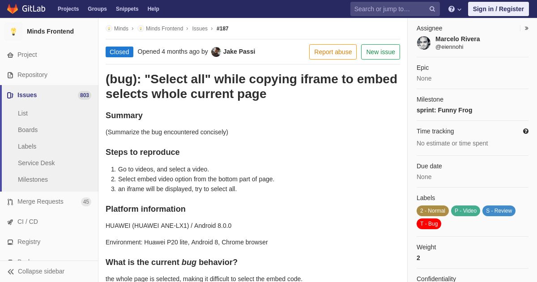
Task: Open Labels page in sidebar
Action: [27, 146]
